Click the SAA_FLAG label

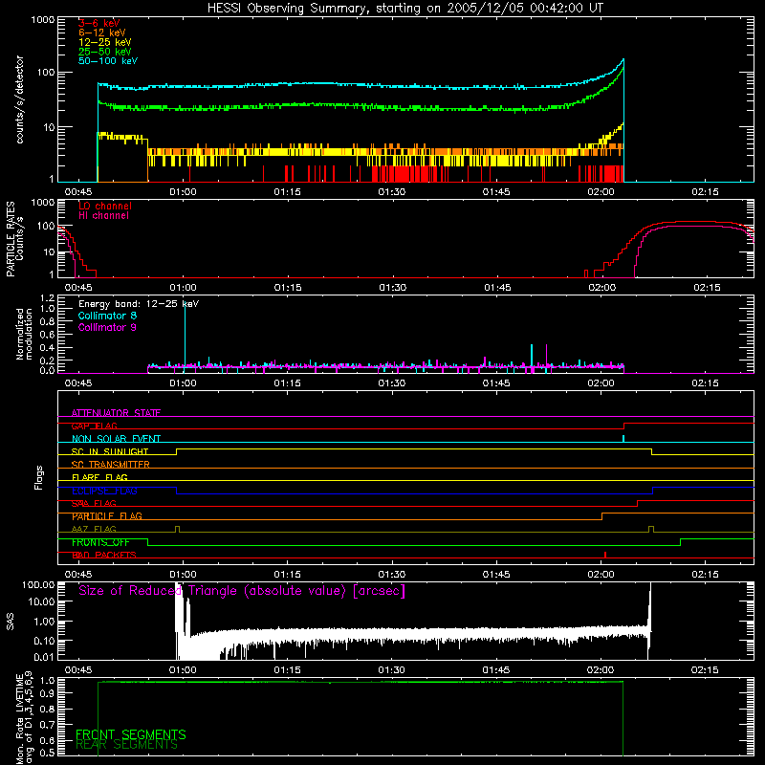pyautogui.click(x=94, y=504)
